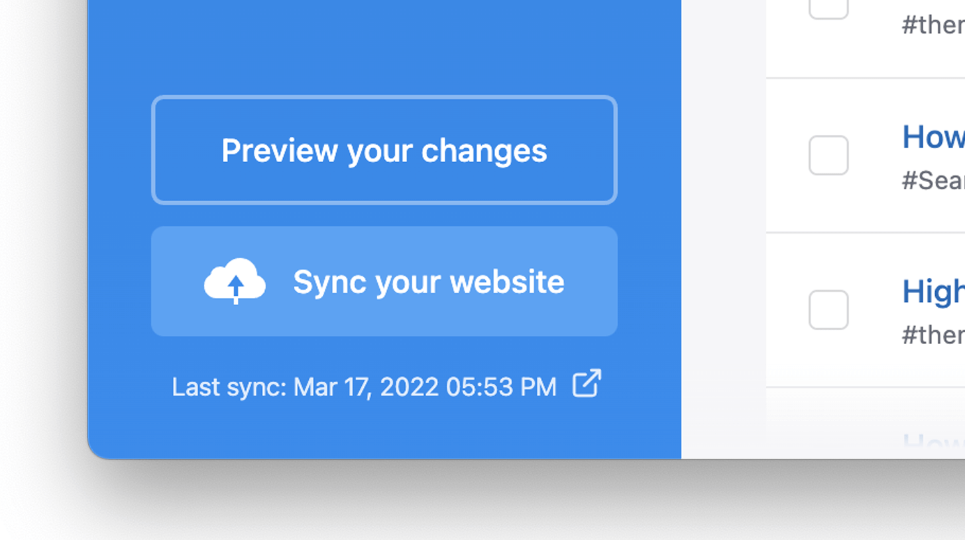Click the Last sync timestamp text
This screenshot has width=965, height=540.
click(363, 386)
